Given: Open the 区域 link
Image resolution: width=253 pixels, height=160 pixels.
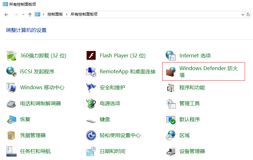Looking at the screenshot, I should (x=184, y=135).
